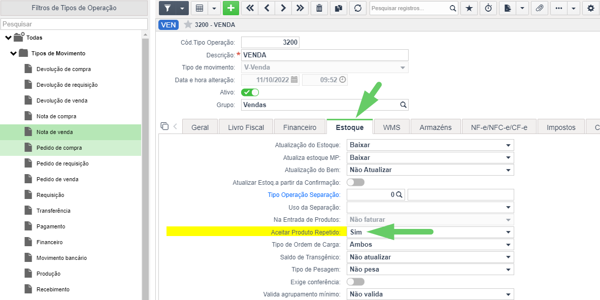600x300 pixels.
Task: Click the copy tabs icon left of Geral
Action: [164, 126]
